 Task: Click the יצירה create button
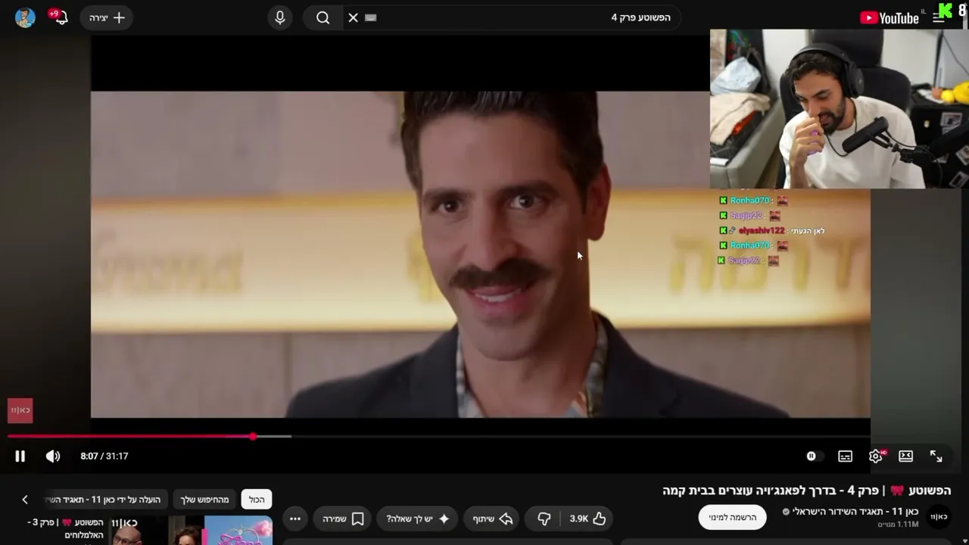(x=107, y=17)
